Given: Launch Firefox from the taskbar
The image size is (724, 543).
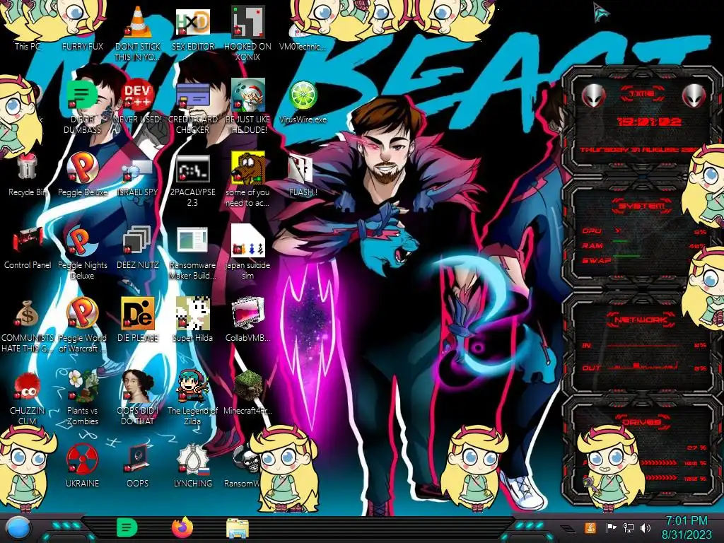Looking at the screenshot, I should [x=182, y=527].
